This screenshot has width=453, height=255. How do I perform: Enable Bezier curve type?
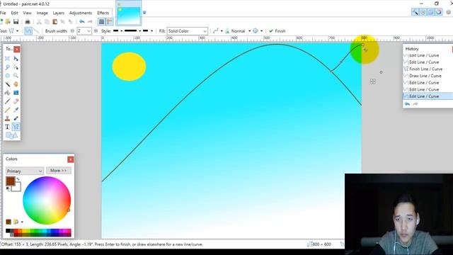pyautogui.click(x=36, y=31)
